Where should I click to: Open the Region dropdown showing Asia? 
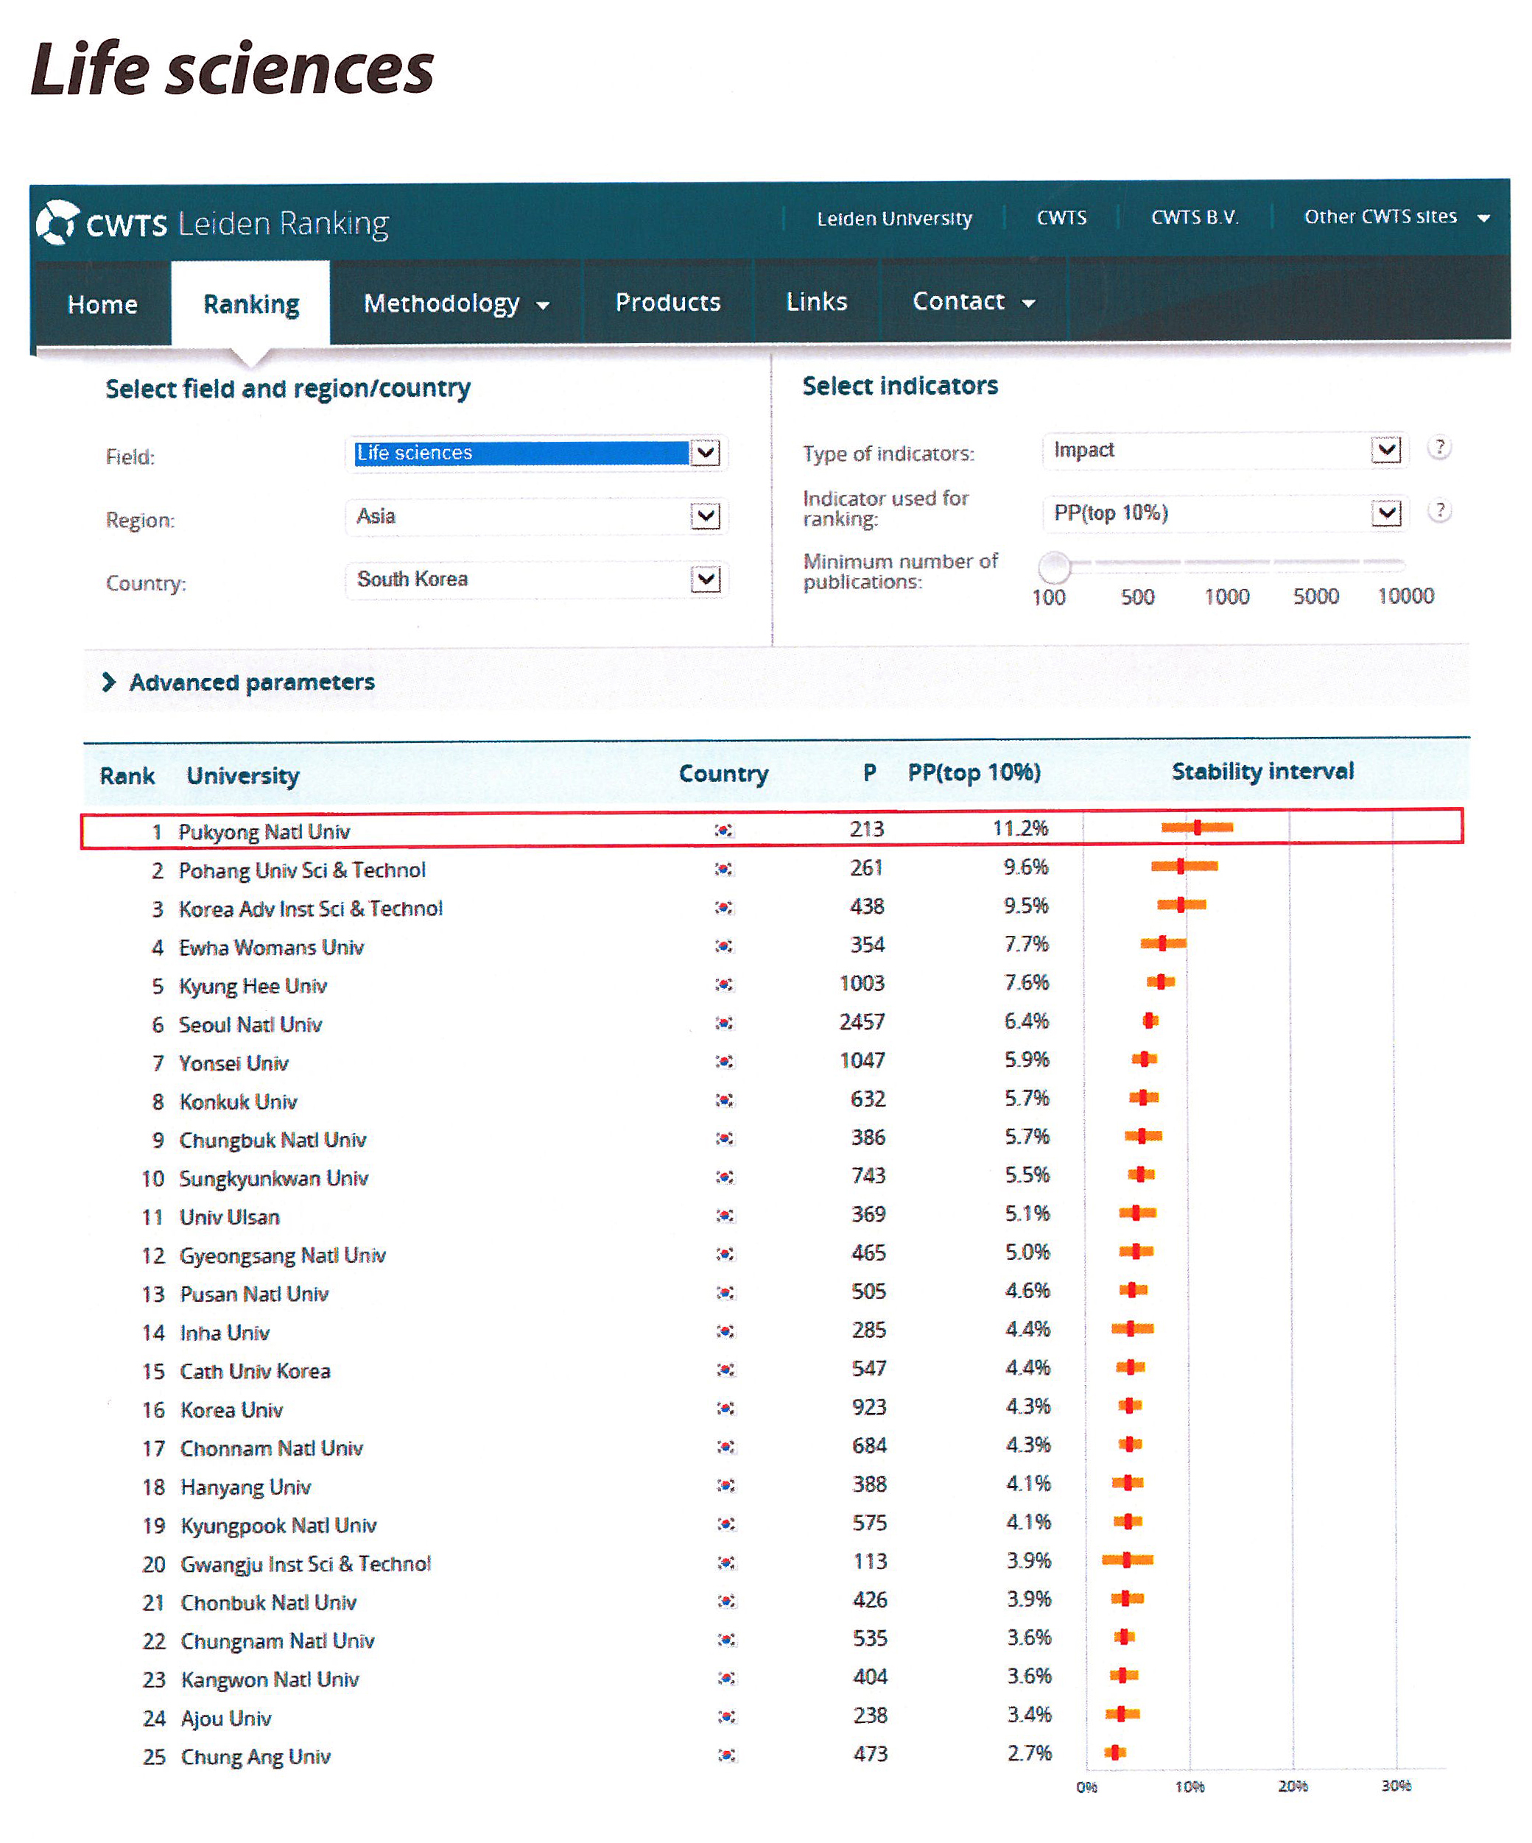point(536,516)
